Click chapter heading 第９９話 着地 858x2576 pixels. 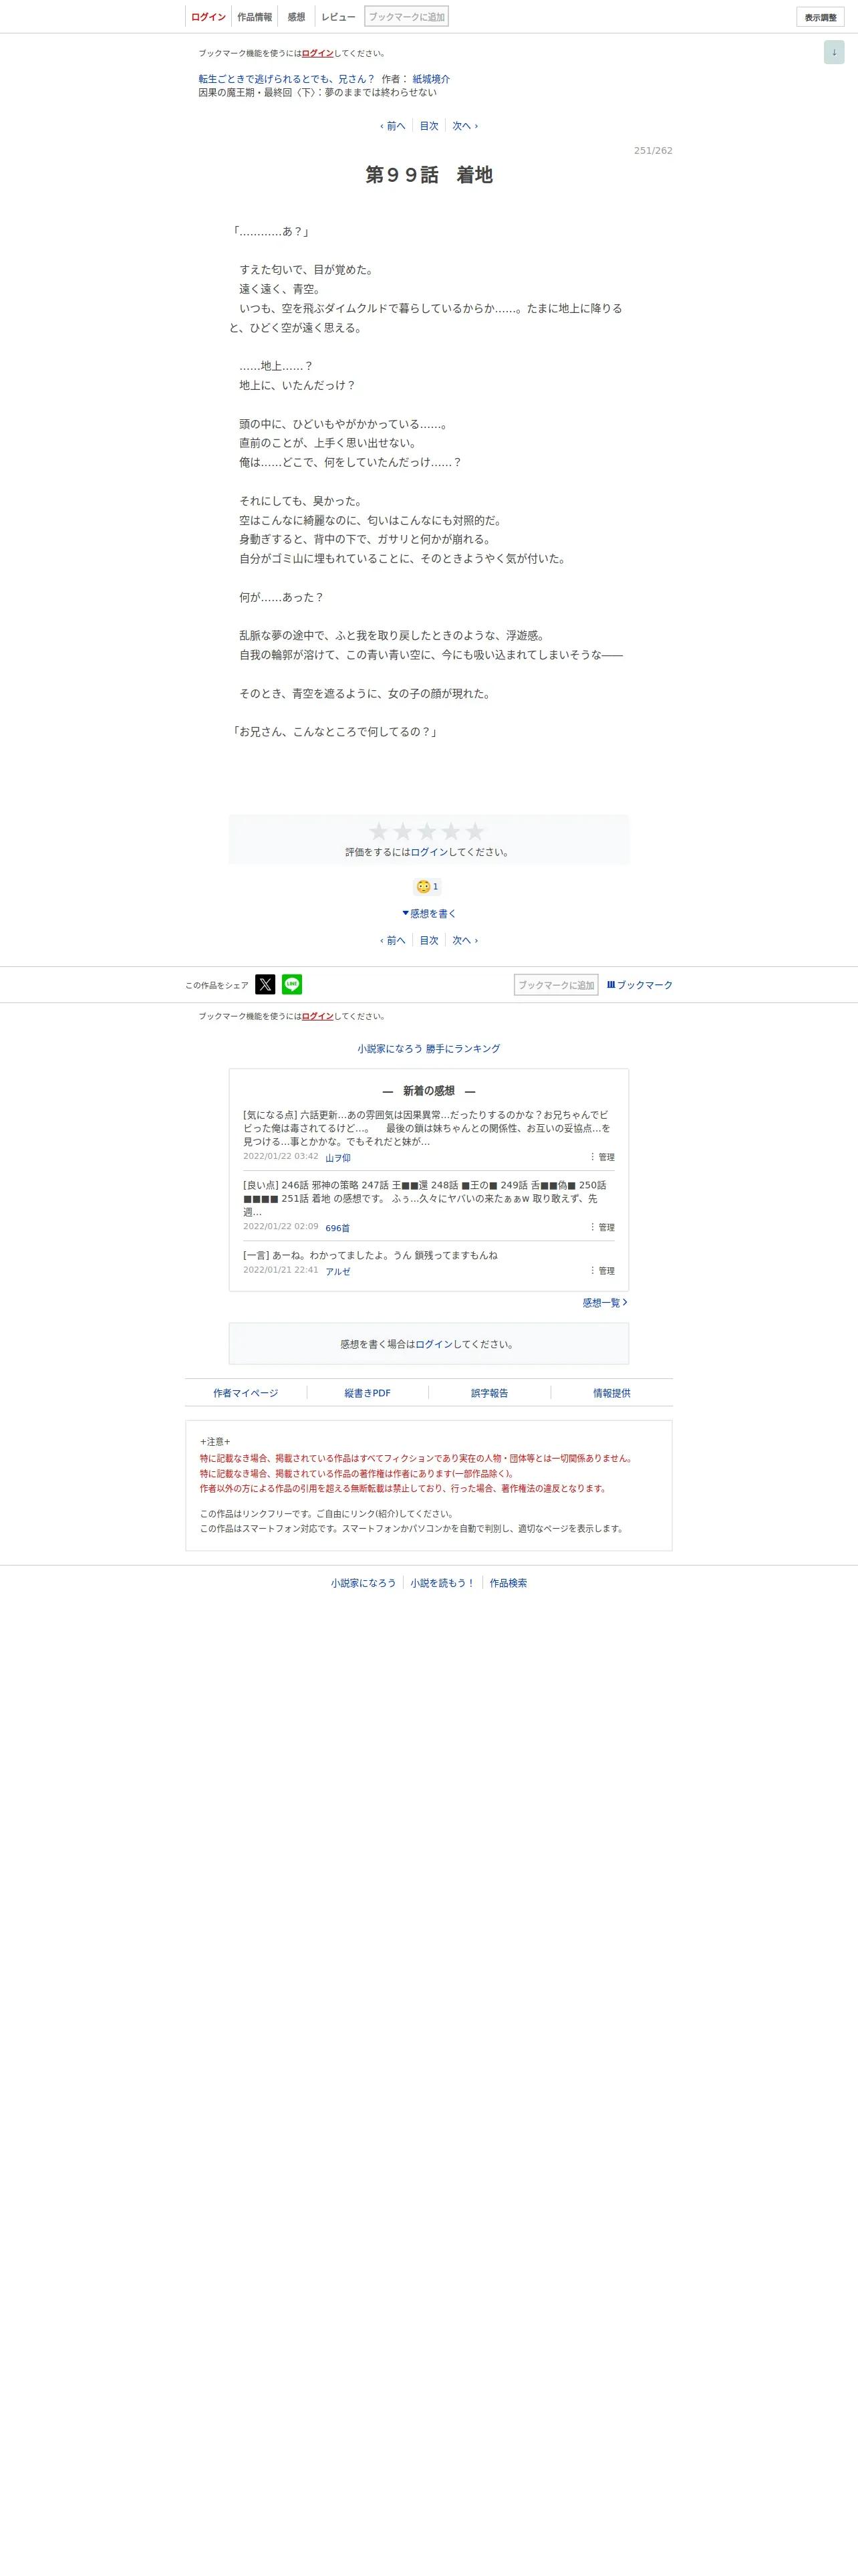pyautogui.click(x=428, y=175)
